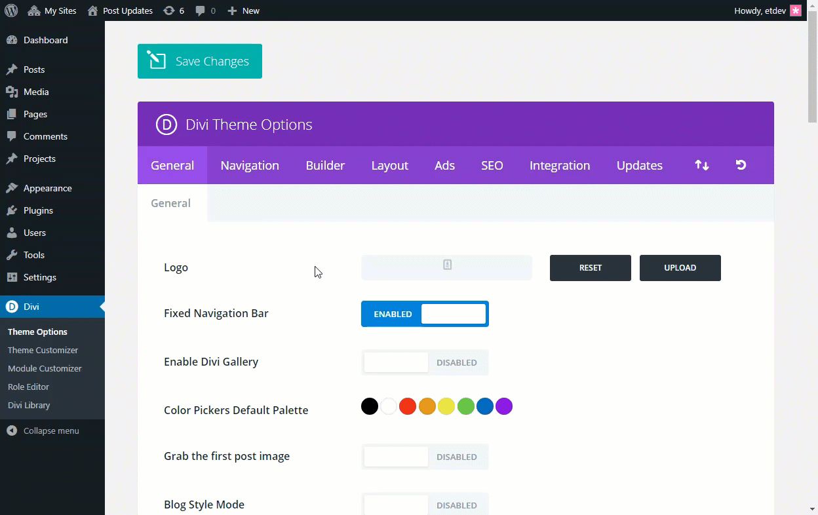Upload a new logo image
Image resolution: width=818 pixels, height=515 pixels.
pyautogui.click(x=680, y=268)
